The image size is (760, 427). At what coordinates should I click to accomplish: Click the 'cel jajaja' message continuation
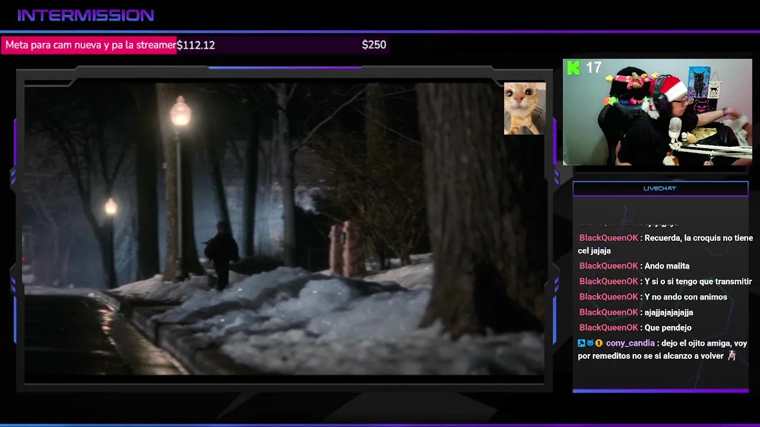pos(594,251)
